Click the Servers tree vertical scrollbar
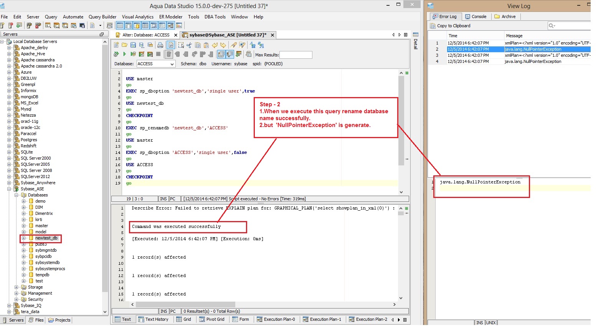Image resolution: width=611 pixels, height=330 pixels. click(105, 169)
